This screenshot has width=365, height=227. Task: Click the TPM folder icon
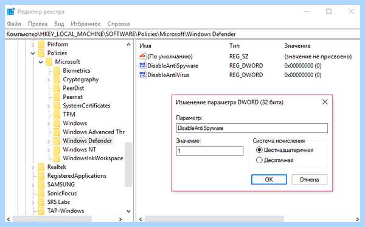pyautogui.click(x=57, y=114)
